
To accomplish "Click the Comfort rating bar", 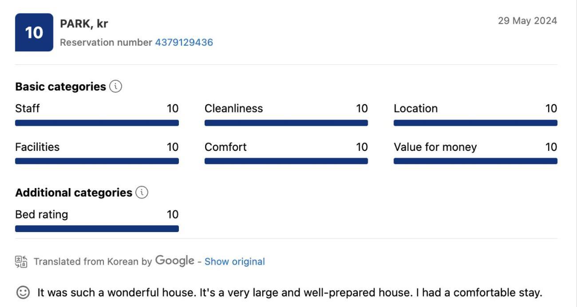I will [286, 161].
